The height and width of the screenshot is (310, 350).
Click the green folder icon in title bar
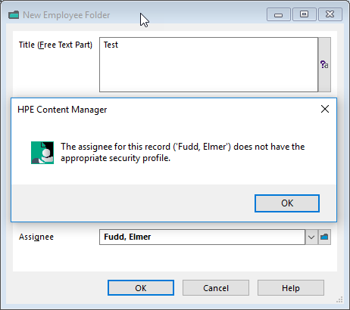pyautogui.click(x=14, y=15)
